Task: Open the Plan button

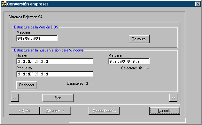Action: tap(58, 98)
